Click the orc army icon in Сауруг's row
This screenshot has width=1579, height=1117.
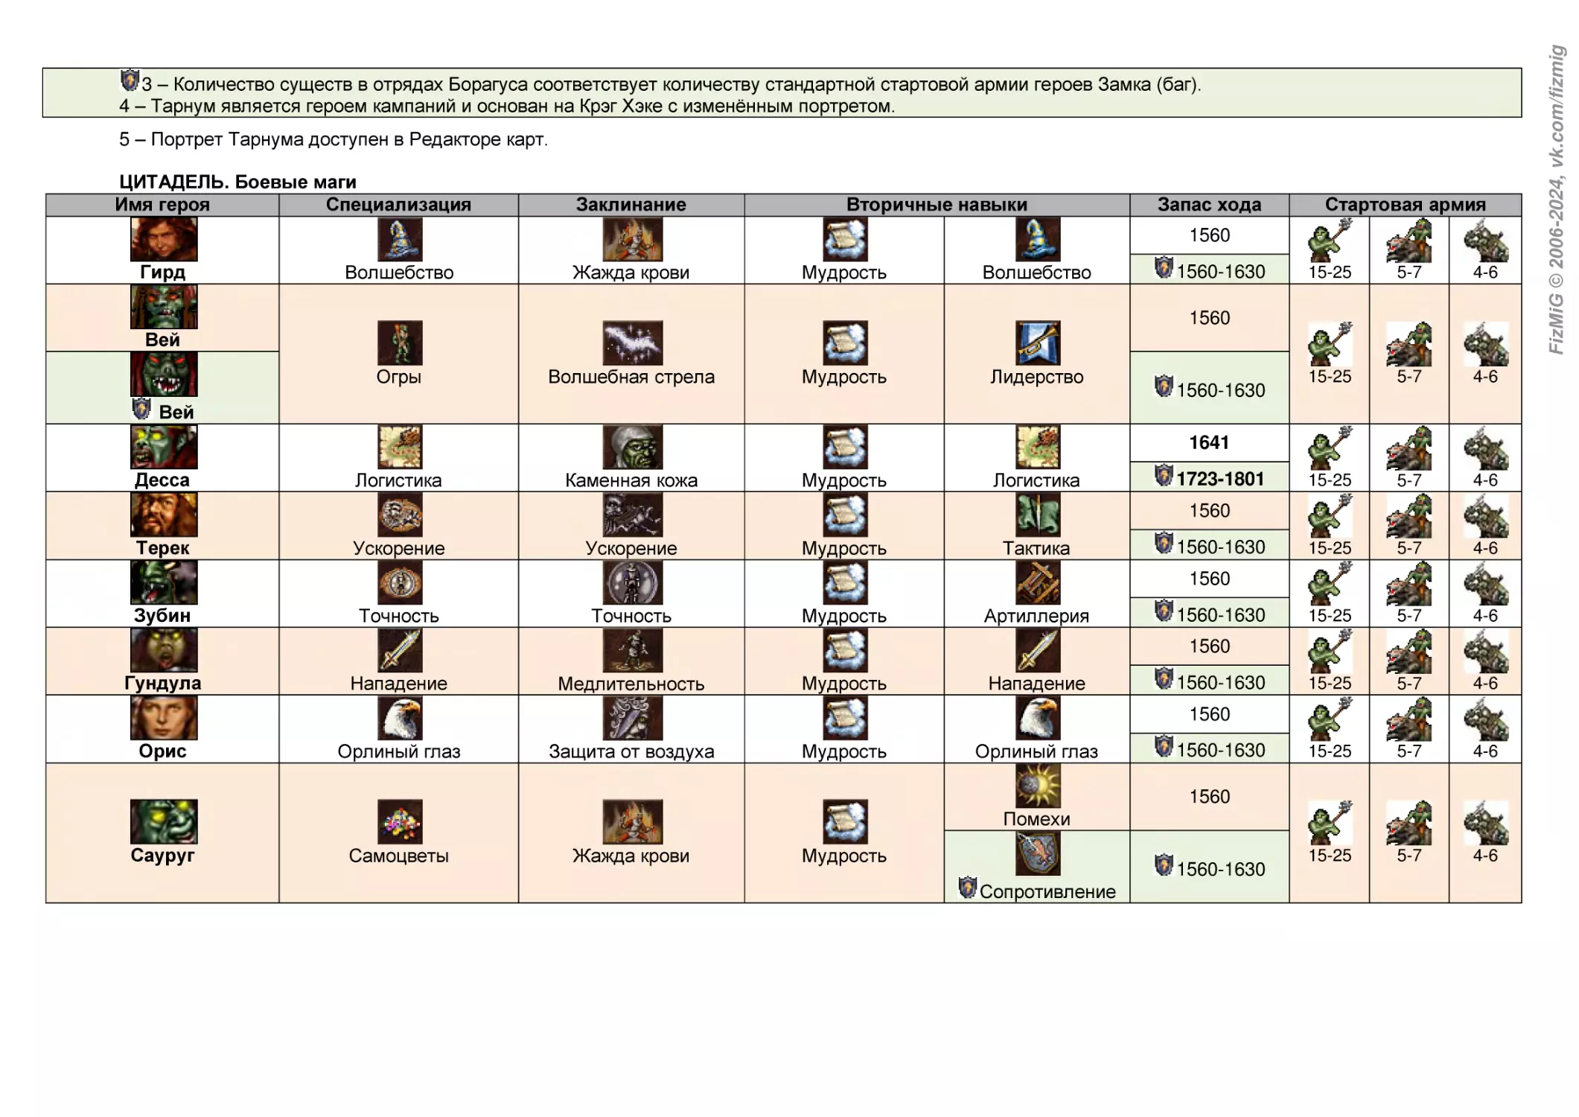click(1486, 822)
